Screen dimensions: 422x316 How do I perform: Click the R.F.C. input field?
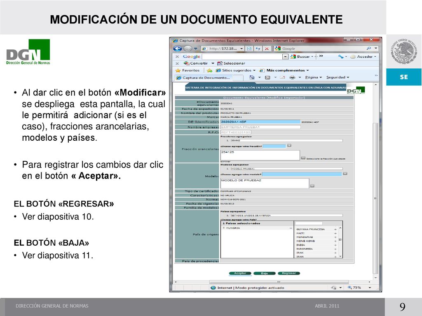pos(235,132)
